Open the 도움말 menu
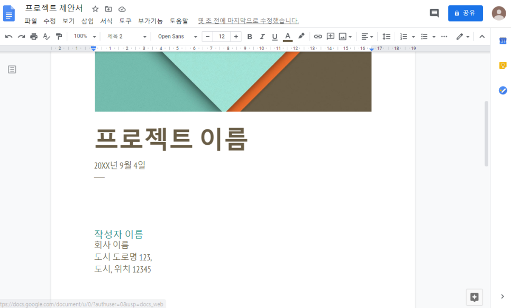The width and height of the screenshot is (511, 308). click(179, 21)
